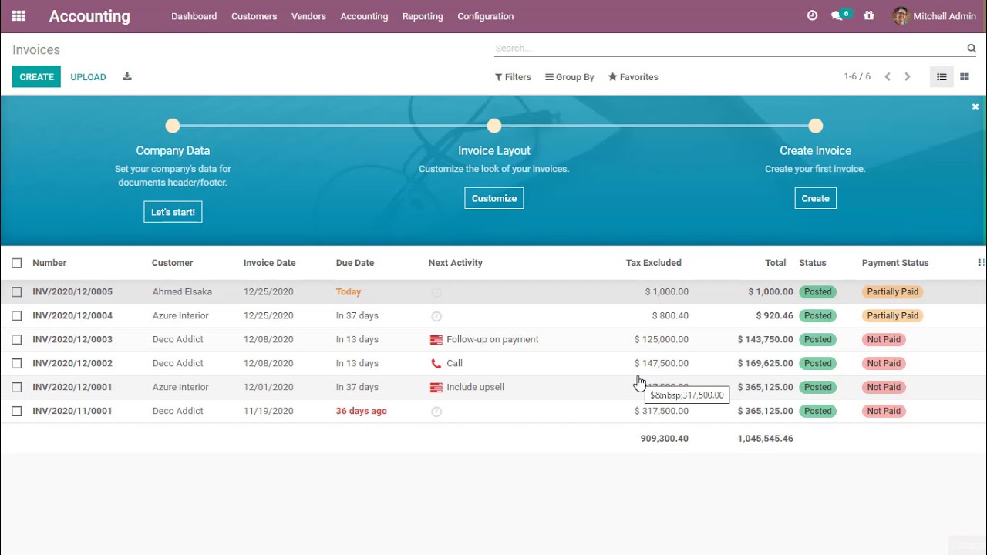Image resolution: width=987 pixels, height=555 pixels.
Task: Click overdue '36 days ago' due date
Action: 361,411
